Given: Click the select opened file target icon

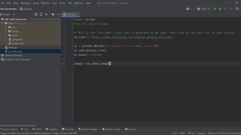Looking at the screenshot, I should tap(36, 14).
